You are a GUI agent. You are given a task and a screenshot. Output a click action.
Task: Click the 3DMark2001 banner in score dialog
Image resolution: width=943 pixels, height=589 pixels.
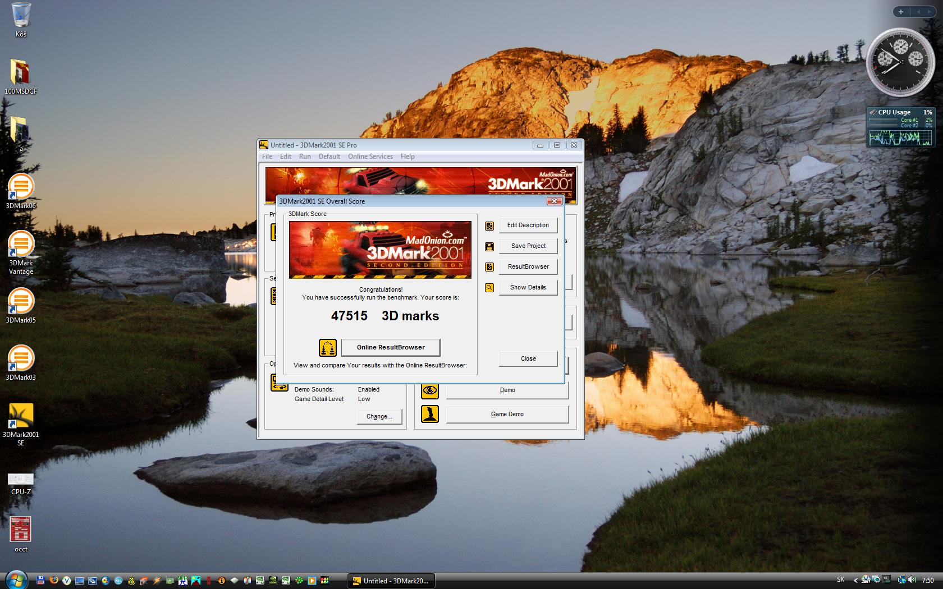(x=380, y=250)
